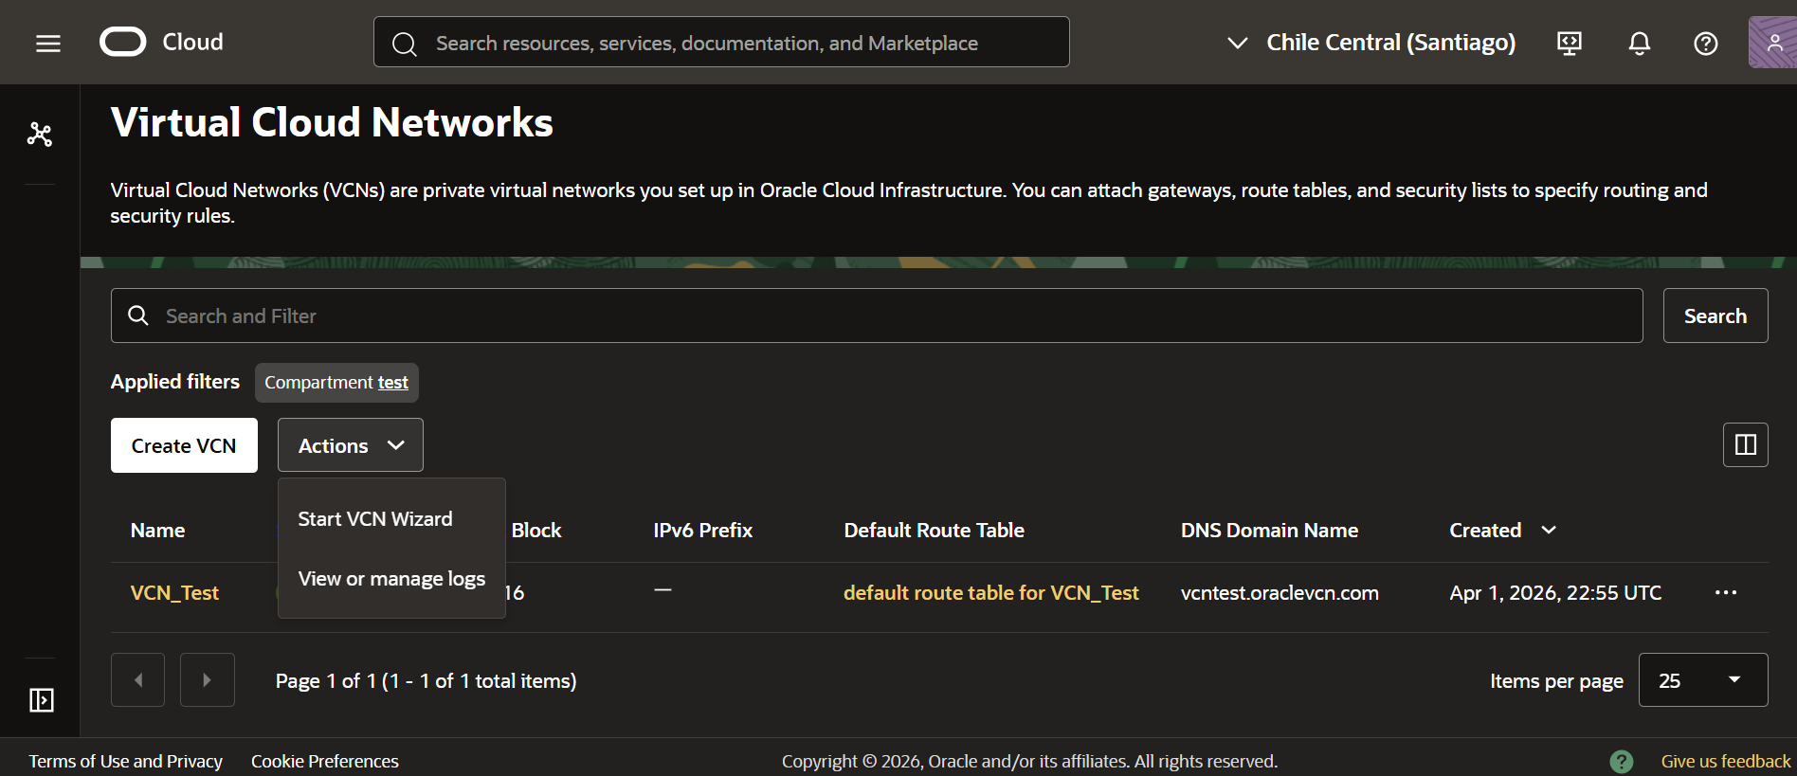Choose View or manage logs
Image resolution: width=1797 pixels, height=776 pixels.
click(x=391, y=579)
